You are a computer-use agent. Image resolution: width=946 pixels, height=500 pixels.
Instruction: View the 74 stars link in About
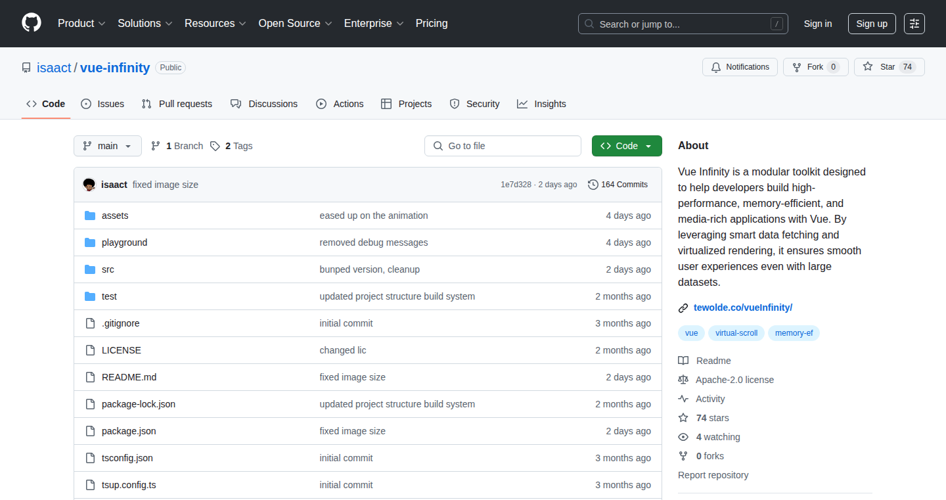(x=712, y=418)
